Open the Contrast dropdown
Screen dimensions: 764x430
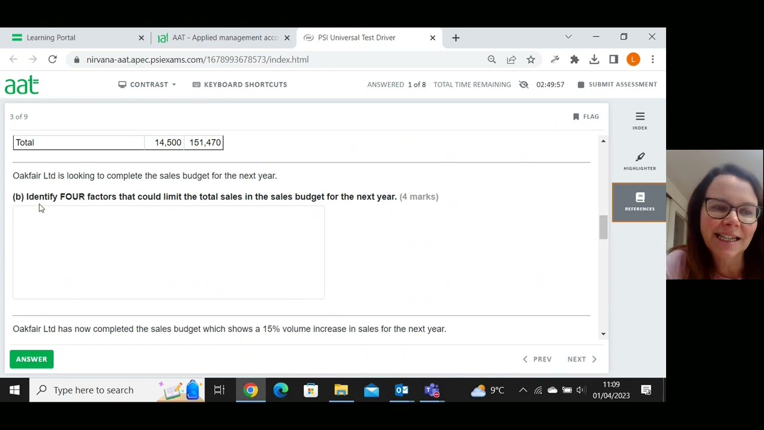pyautogui.click(x=147, y=84)
